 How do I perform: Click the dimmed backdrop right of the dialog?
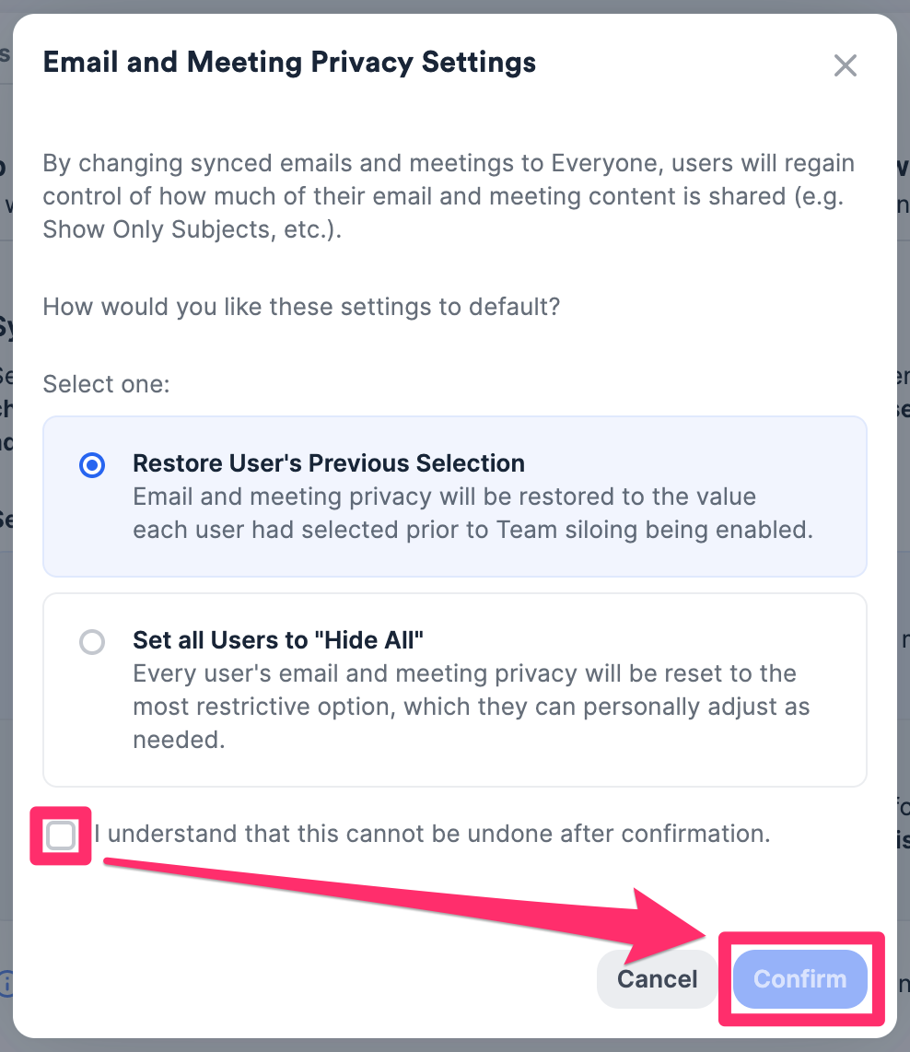pos(904,553)
